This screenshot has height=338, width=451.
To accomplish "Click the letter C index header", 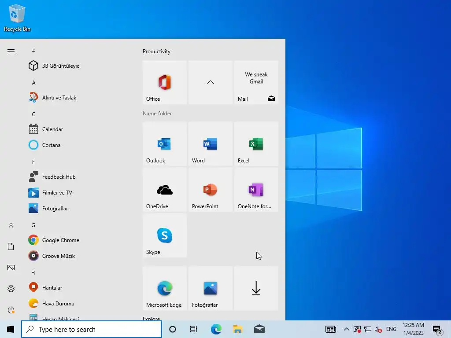I will (33, 114).
